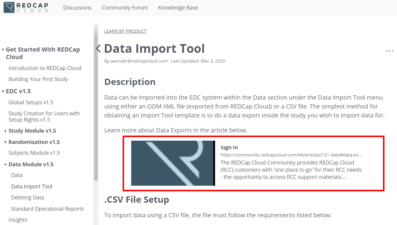Viewport: 397px width, 225px height.
Task: Click the sidebar vertical scrollbar
Action: [96, 101]
